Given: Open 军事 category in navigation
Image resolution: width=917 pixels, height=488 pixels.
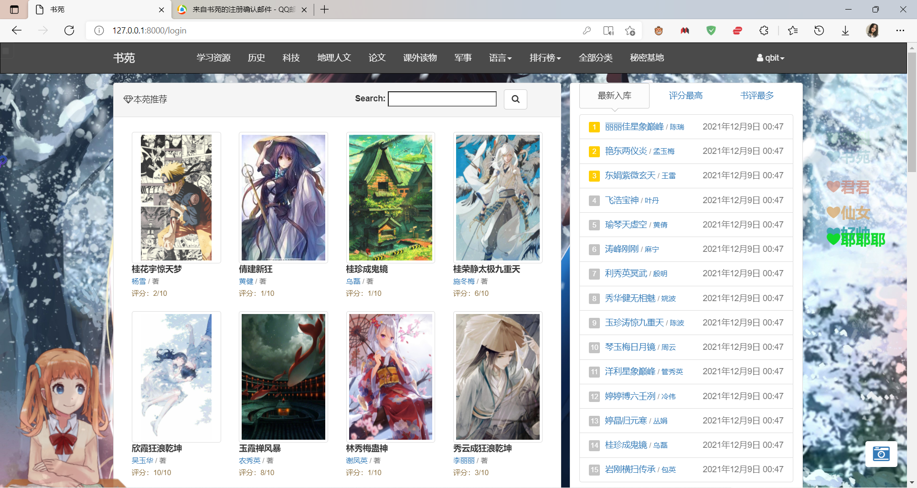Looking at the screenshot, I should [x=463, y=58].
